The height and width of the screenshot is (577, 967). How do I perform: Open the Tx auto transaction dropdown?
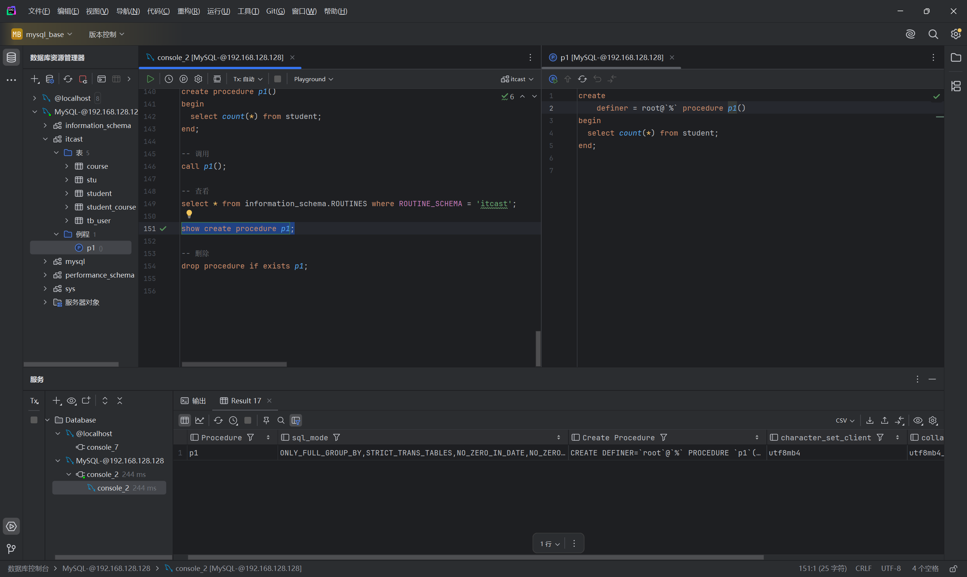pyautogui.click(x=248, y=79)
